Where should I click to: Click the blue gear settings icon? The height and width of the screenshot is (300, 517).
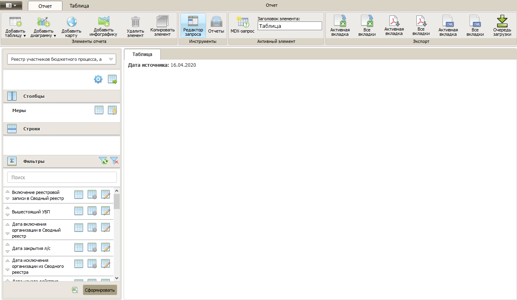98,79
